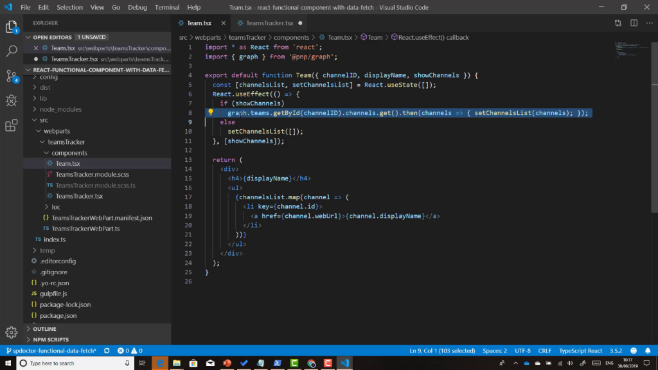658x370 pixels.
Task: Open File Explorer from the taskbar
Action: tap(177, 363)
